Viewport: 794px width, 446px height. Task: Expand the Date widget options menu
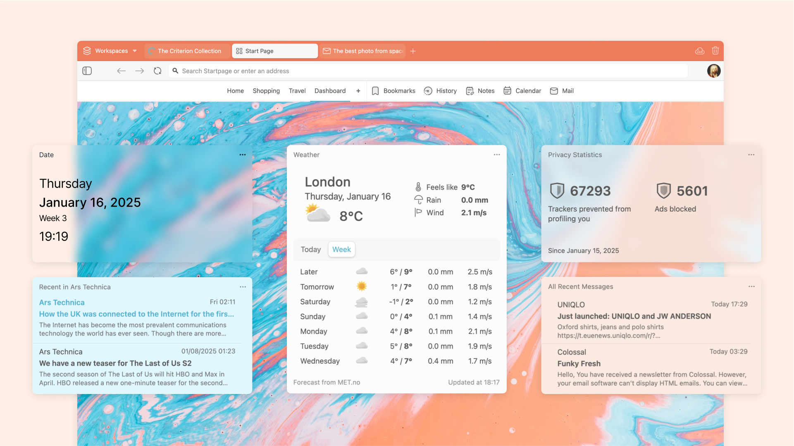point(242,155)
